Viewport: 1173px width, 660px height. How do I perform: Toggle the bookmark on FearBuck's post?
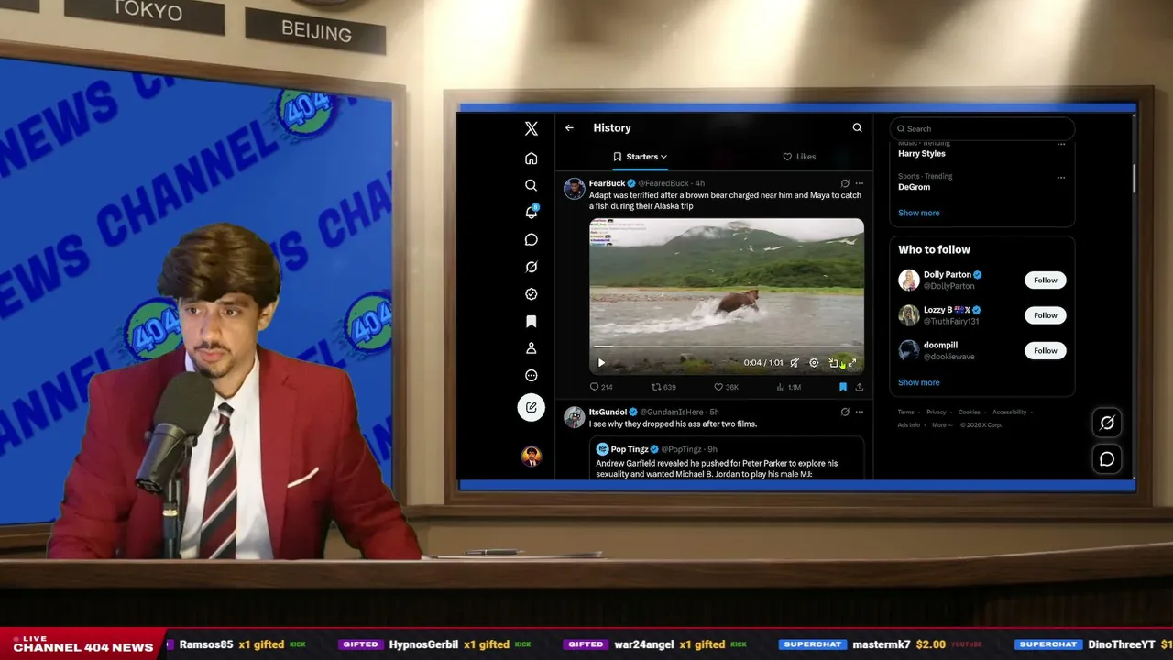pyautogui.click(x=843, y=388)
